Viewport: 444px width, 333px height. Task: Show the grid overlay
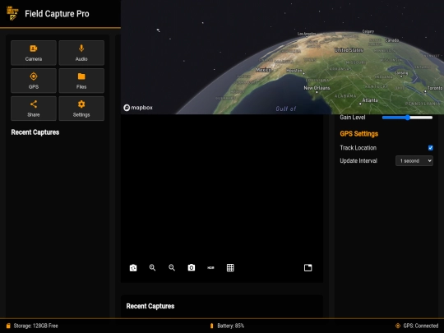click(230, 267)
